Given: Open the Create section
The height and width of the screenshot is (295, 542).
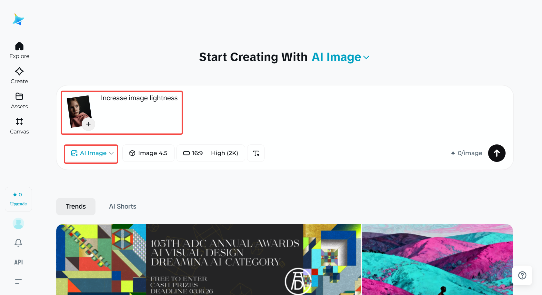Looking at the screenshot, I should pos(19,75).
